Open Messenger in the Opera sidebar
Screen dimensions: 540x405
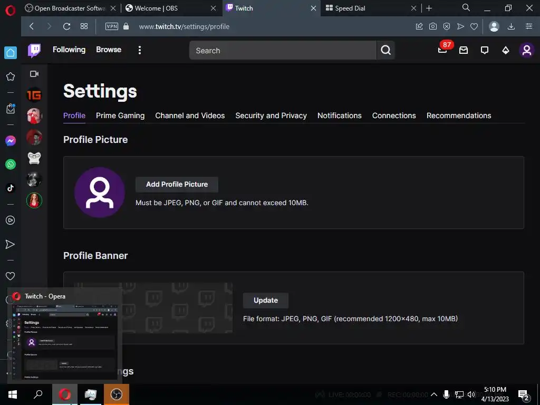coord(11,140)
